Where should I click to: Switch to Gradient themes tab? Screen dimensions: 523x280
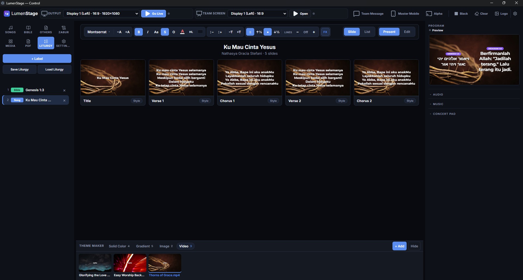point(145,246)
